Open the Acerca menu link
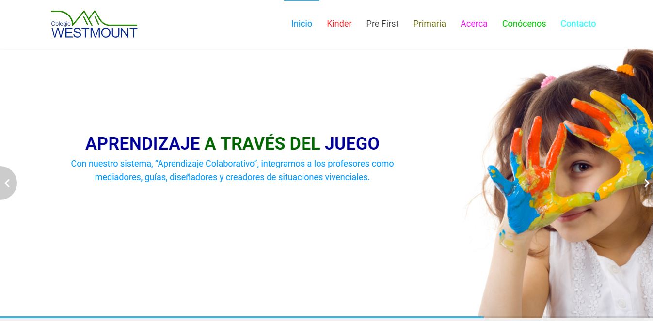This screenshot has width=653, height=321. 474,24
